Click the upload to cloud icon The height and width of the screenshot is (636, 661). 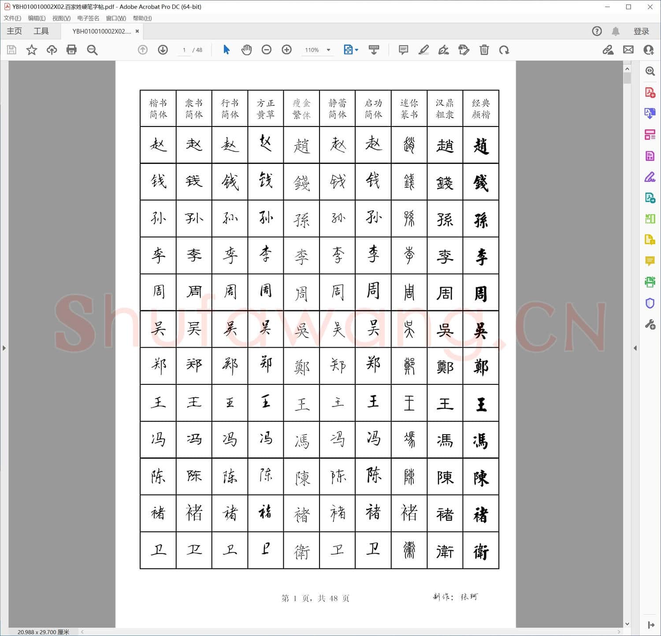point(52,50)
